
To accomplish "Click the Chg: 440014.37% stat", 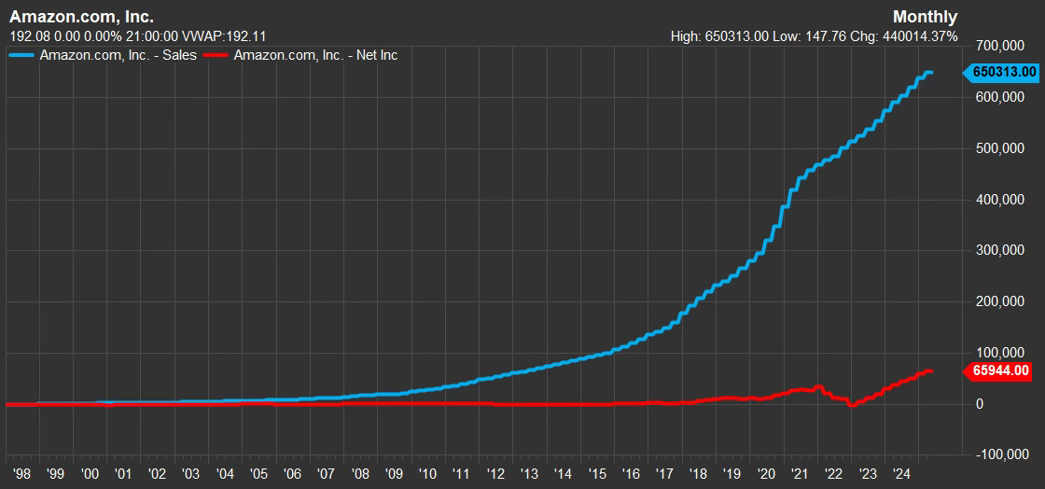I will (x=903, y=36).
